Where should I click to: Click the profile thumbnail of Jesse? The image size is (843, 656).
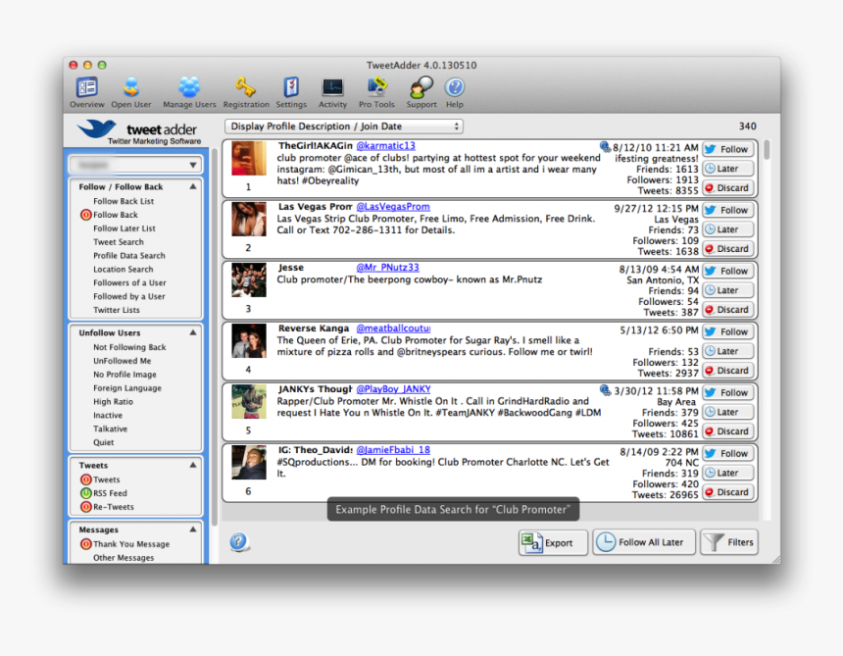249,280
